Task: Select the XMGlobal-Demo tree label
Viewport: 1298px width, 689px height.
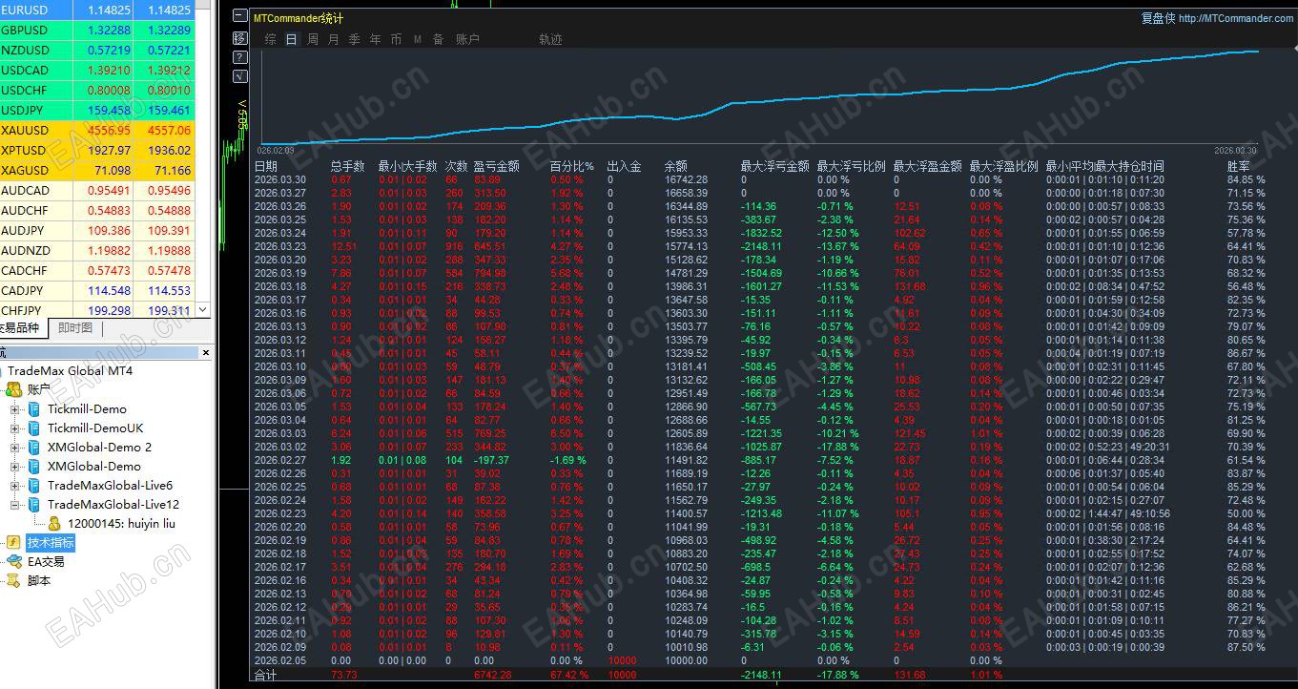Action: click(x=94, y=466)
